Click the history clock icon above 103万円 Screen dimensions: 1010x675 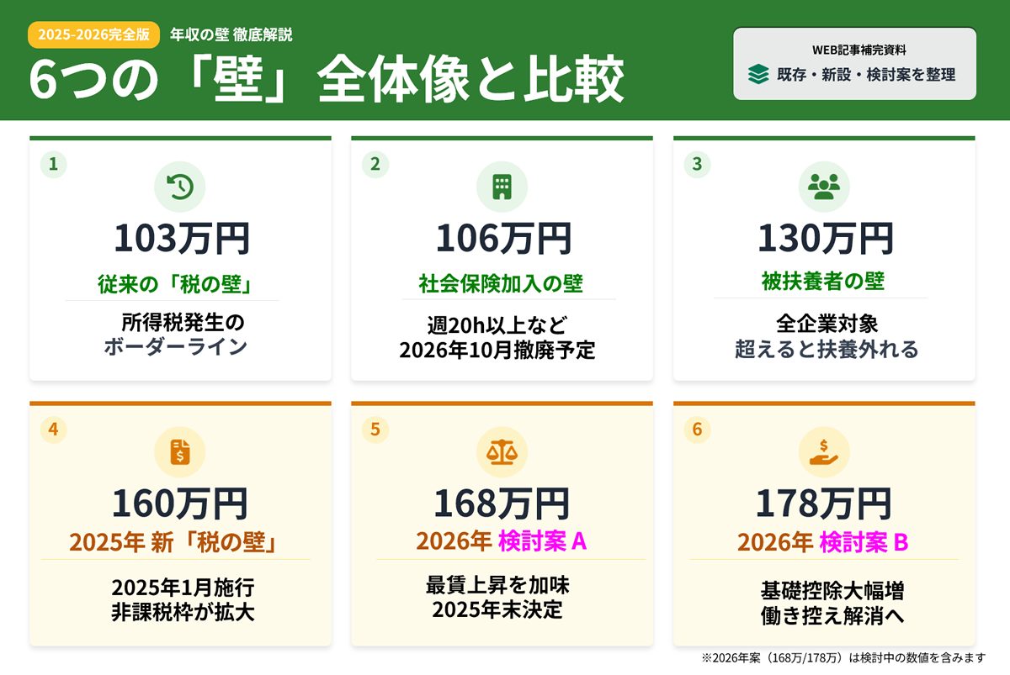(x=180, y=187)
